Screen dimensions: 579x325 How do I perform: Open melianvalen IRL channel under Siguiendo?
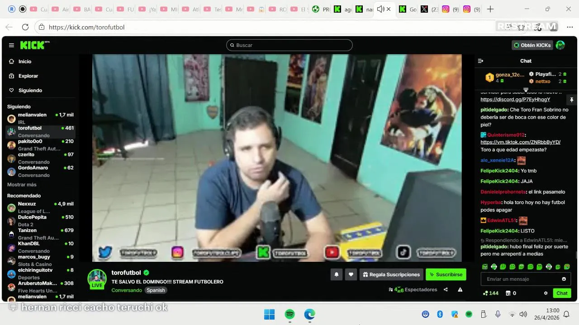pyautogui.click(x=40, y=119)
